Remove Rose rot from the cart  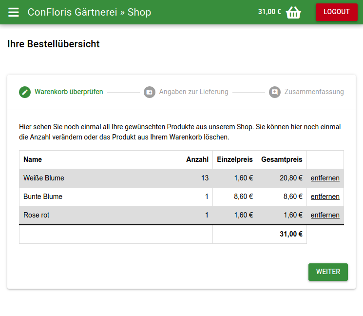[325, 215]
